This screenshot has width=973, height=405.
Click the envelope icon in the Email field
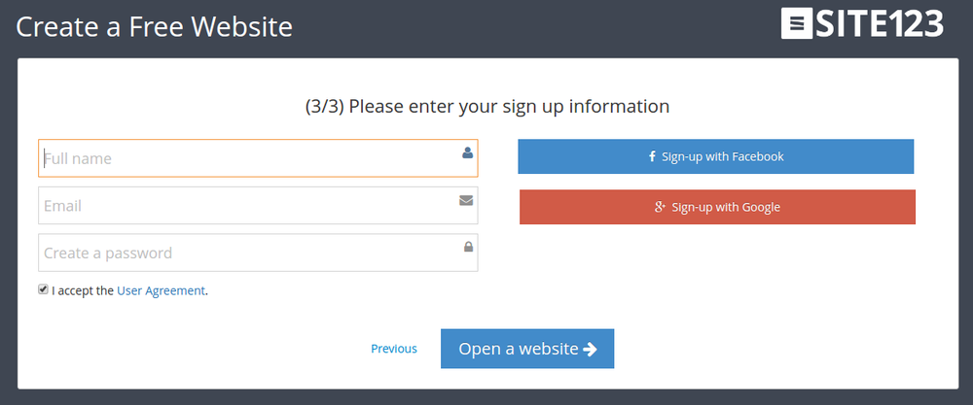466,201
